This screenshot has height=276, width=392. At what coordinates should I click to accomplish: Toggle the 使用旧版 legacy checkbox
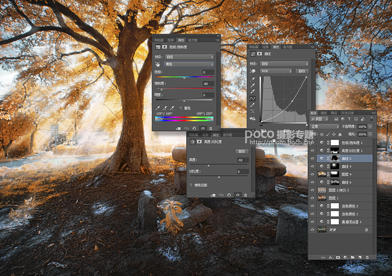pos(191,185)
